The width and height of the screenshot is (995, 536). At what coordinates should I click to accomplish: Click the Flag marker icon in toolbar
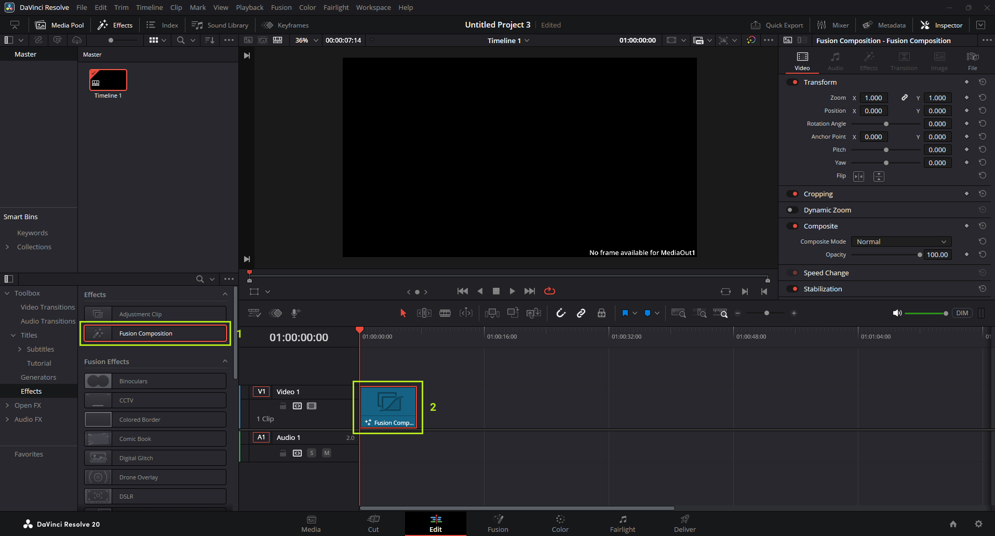[x=625, y=313]
